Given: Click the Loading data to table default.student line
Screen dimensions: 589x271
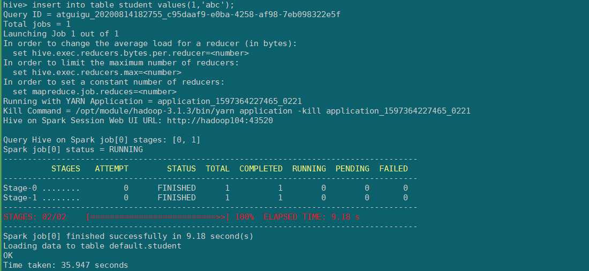Looking at the screenshot, I should click(x=92, y=246).
